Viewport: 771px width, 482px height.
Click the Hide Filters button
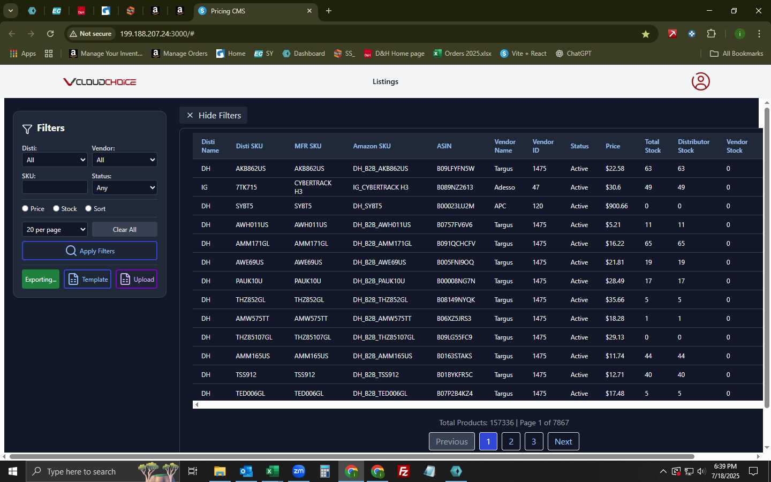(213, 115)
